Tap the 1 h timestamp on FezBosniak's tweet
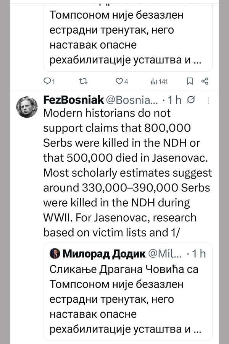The width and height of the screenshot is (229, 344). 174,101
